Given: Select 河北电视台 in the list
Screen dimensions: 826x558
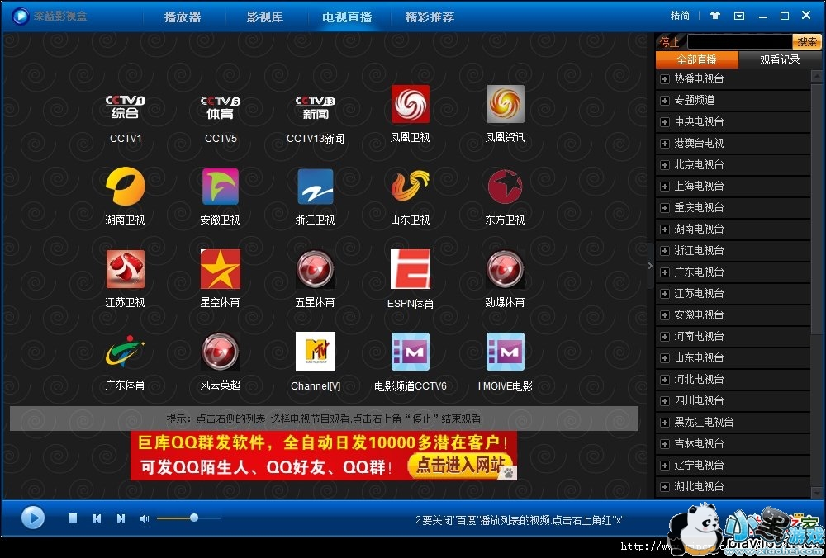Looking at the screenshot, I should [699, 380].
